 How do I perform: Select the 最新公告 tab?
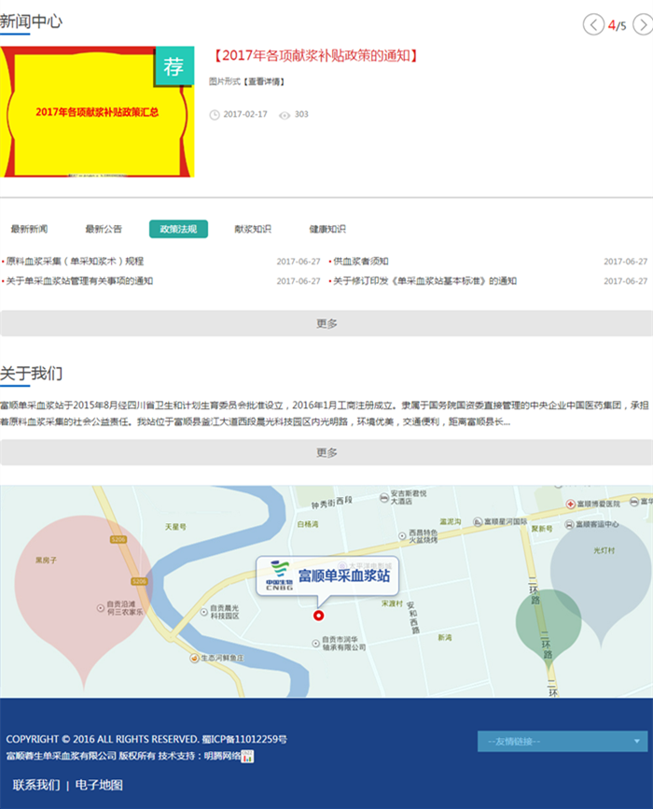pyautogui.click(x=104, y=229)
